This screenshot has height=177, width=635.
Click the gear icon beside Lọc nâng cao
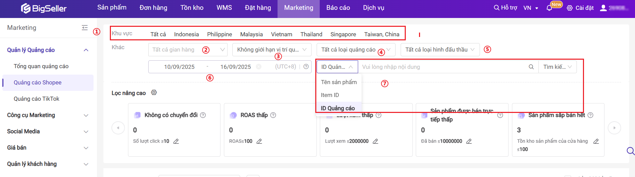click(154, 93)
